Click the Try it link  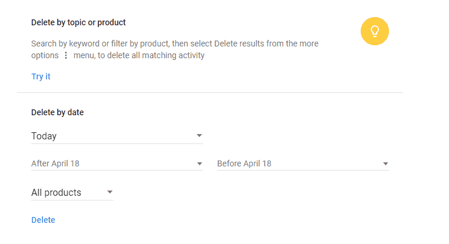coord(41,76)
